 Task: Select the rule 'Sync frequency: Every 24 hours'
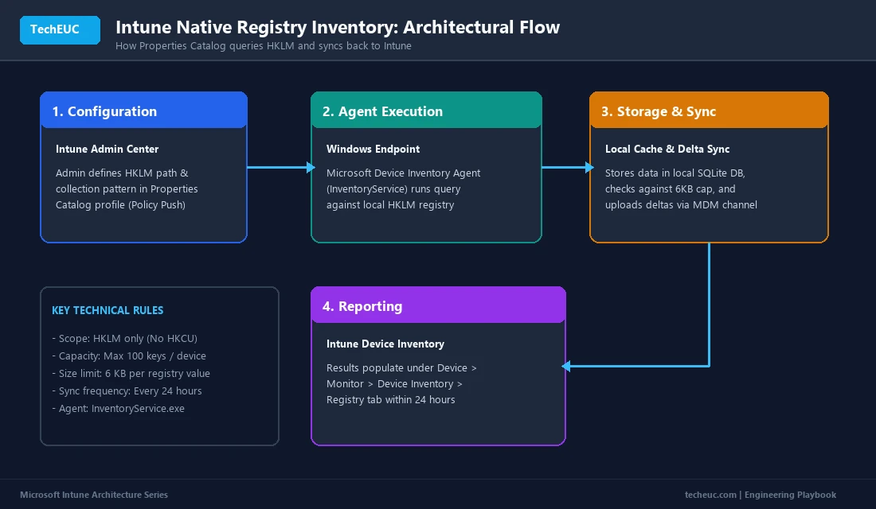127,390
